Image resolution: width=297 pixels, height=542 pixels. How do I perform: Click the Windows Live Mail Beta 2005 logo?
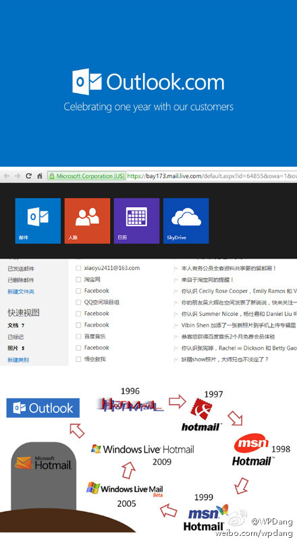[x=124, y=489]
